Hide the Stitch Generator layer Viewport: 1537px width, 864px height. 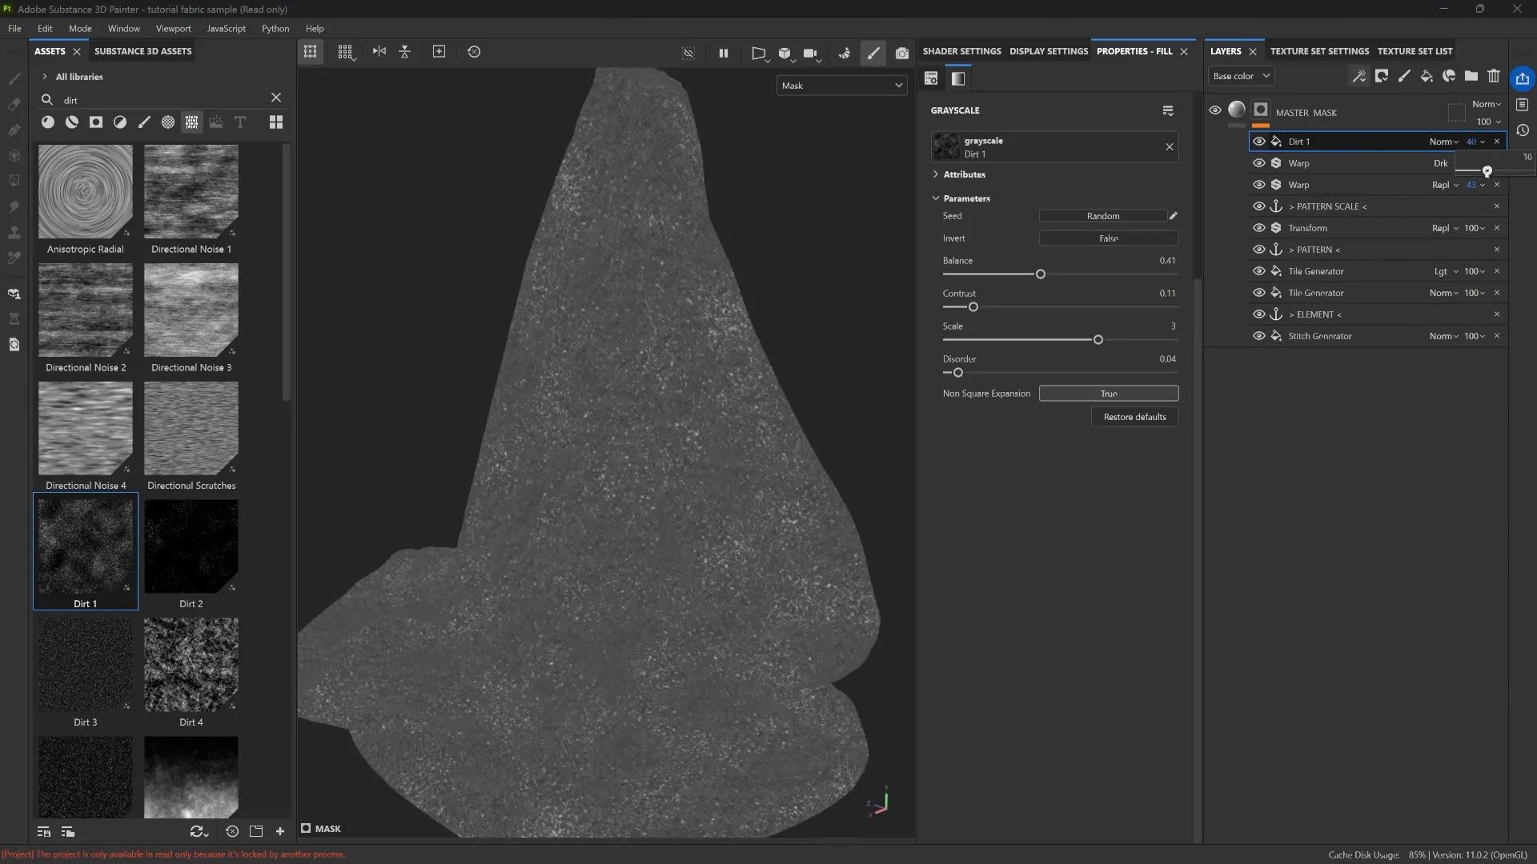pos(1258,336)
